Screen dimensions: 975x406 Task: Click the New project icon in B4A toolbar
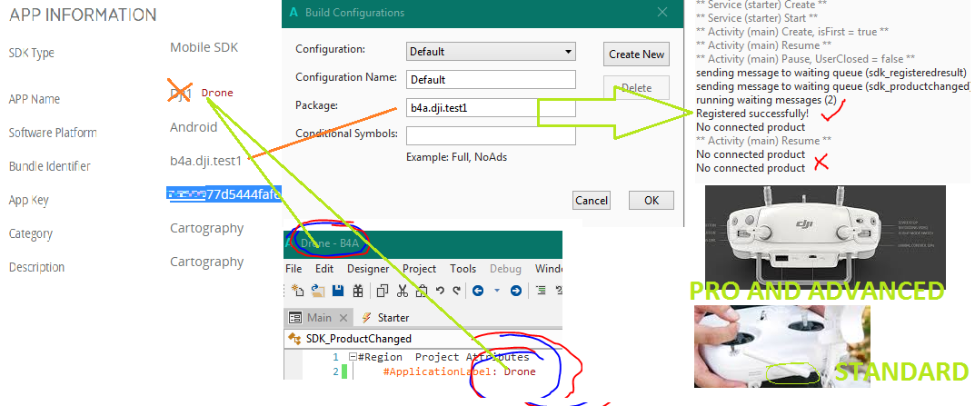(297, 291)
